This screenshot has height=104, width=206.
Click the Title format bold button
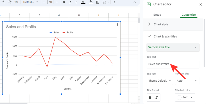150,98
